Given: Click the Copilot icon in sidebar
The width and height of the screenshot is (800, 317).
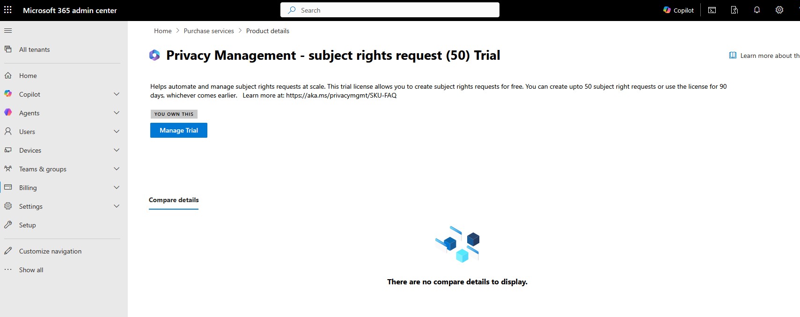Looking at the screenshot, I should click(8, 94).
